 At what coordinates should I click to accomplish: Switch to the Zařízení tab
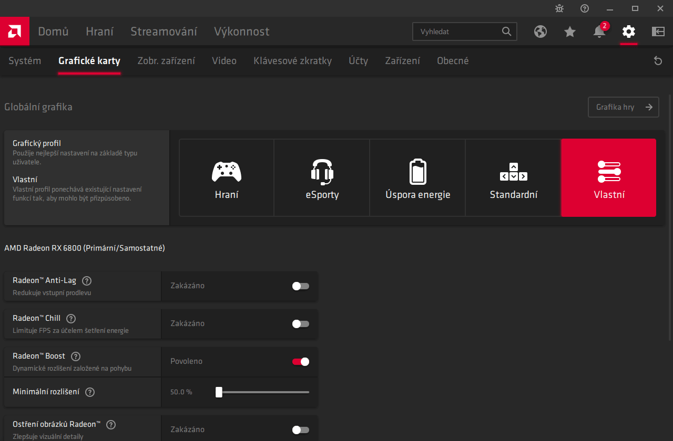point(402,61)
